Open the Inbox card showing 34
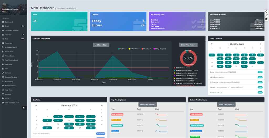 59,21
